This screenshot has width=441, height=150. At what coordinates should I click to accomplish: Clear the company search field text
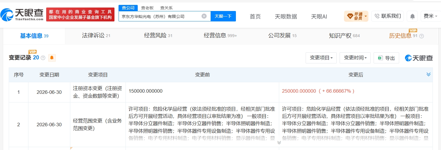point(204,16)
